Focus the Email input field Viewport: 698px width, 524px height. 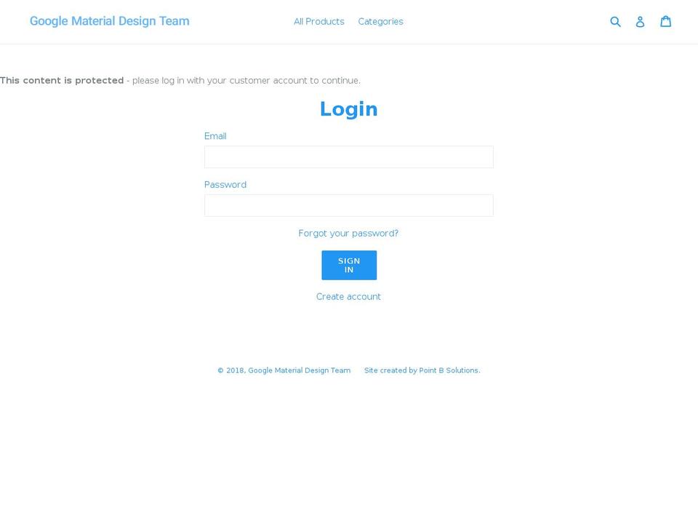tap(348, 157)
